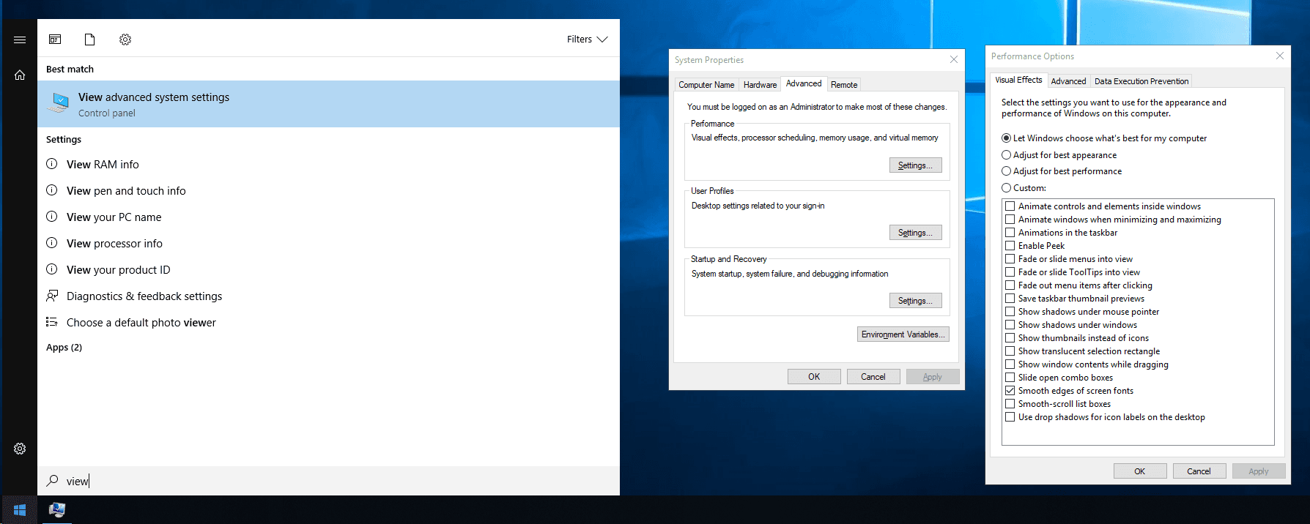Switch to Data Execution Prevention tab
Image resolution: width=1310 pixels, height=524 pixels.
(x=1141, y=81)
